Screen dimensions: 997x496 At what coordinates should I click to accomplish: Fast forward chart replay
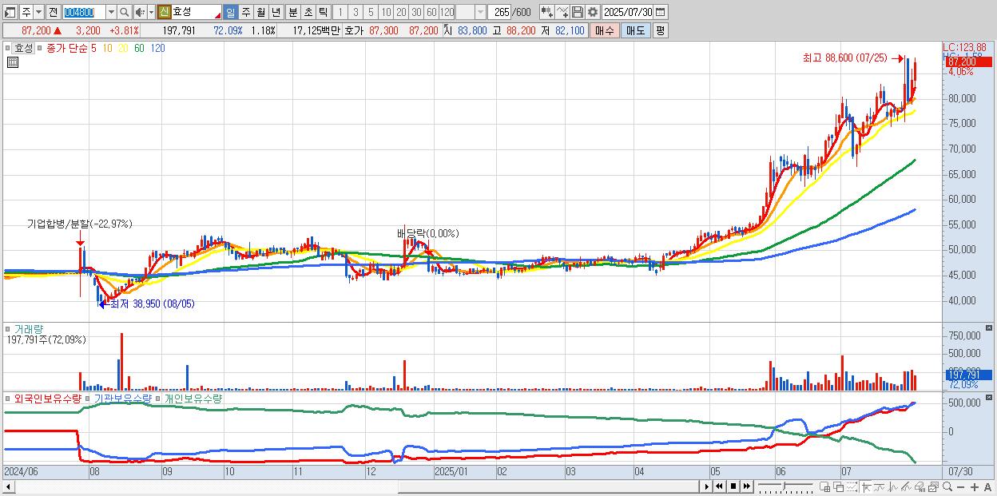tap(747, 486)
